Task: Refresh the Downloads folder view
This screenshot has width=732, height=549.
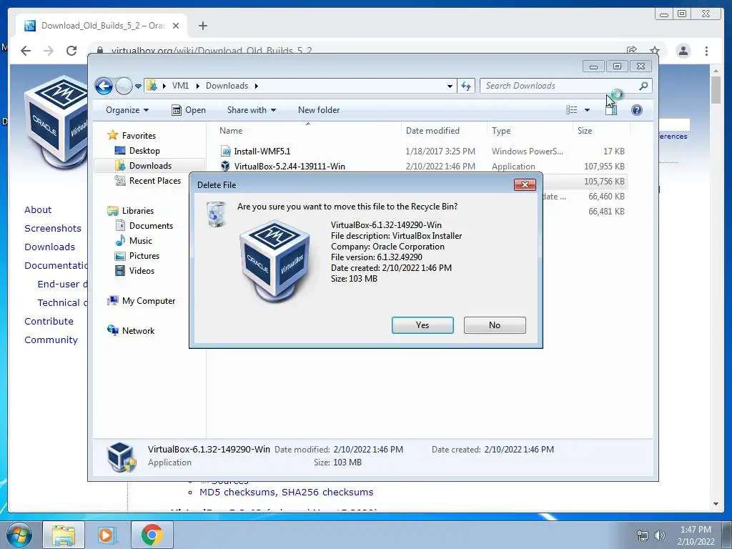Action: pos(466,86)
